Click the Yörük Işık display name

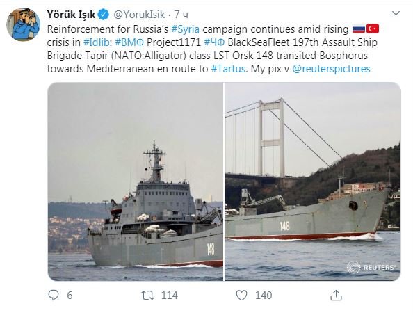(x=71, y=15)
